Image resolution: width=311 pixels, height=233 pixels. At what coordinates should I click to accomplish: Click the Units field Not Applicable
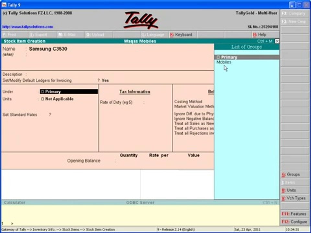(57, 99)
